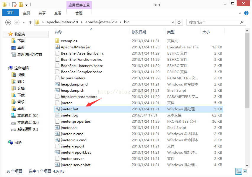Screen dimensions: 252x177
Task: Click the search magnifier icon
Action: (242, 22)
